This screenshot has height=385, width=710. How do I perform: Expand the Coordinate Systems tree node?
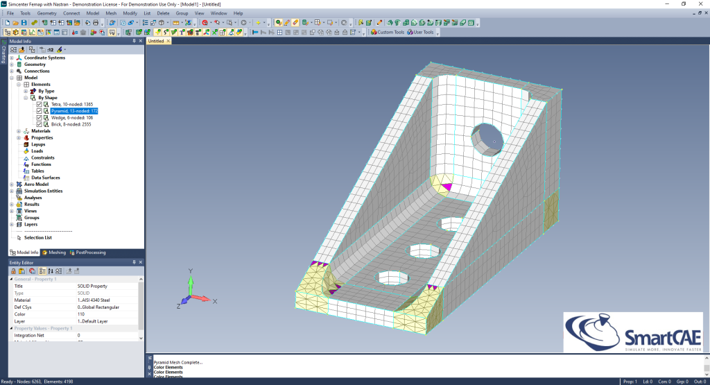tap(12, 58)
